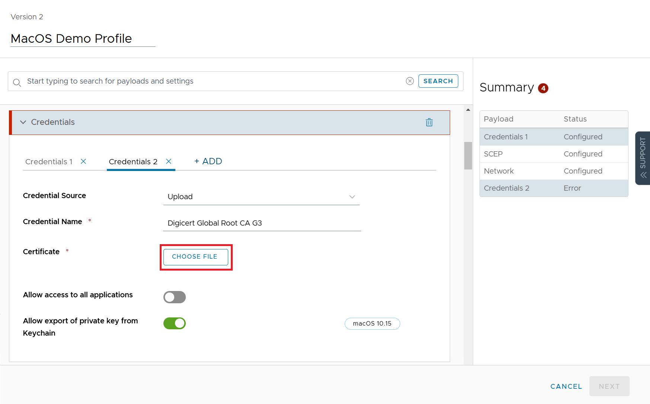Close the Credentials 2 tab
This screenshot has width=650, height=404.
tap(169, 161)
